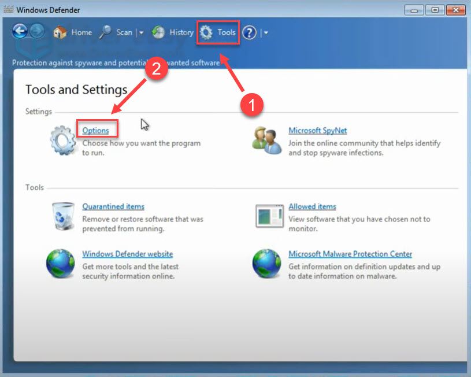Image resolution: width=471 pixels, height=377 pixels.
Task: Click the globe icon beside Malware Protection Center
Action: (x=267, y=264)
